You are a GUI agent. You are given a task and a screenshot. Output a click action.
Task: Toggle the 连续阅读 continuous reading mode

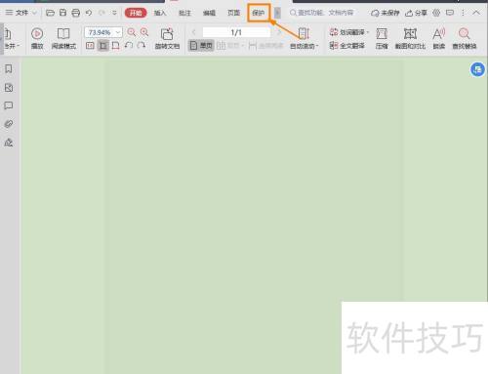coord(265,46)
